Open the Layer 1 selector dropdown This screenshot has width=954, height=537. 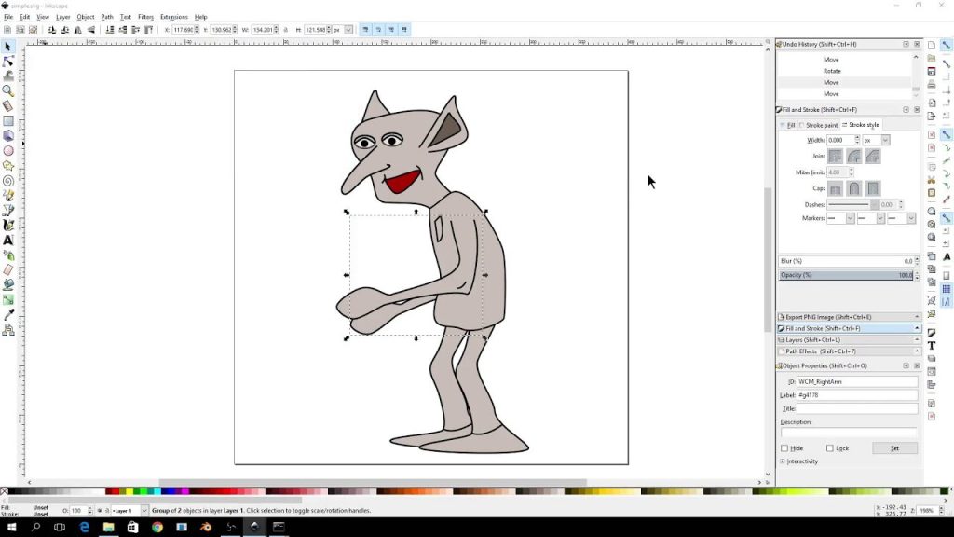pos(127,511)
